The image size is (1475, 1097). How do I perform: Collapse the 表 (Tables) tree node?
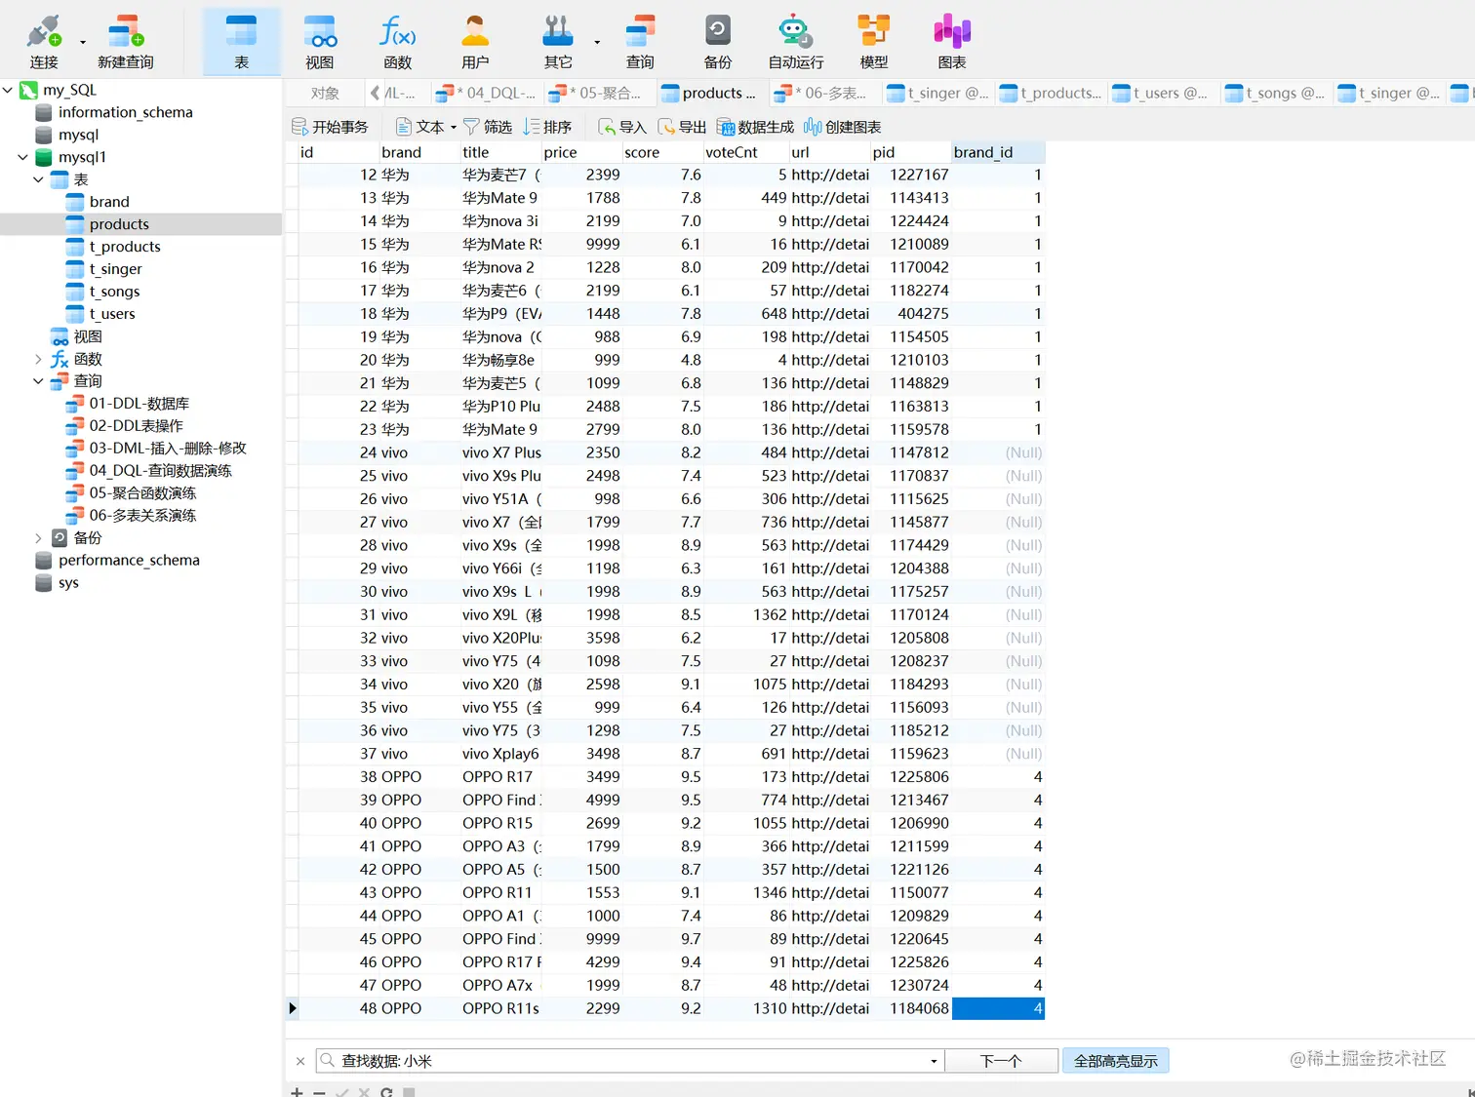[x=39, y=179]
